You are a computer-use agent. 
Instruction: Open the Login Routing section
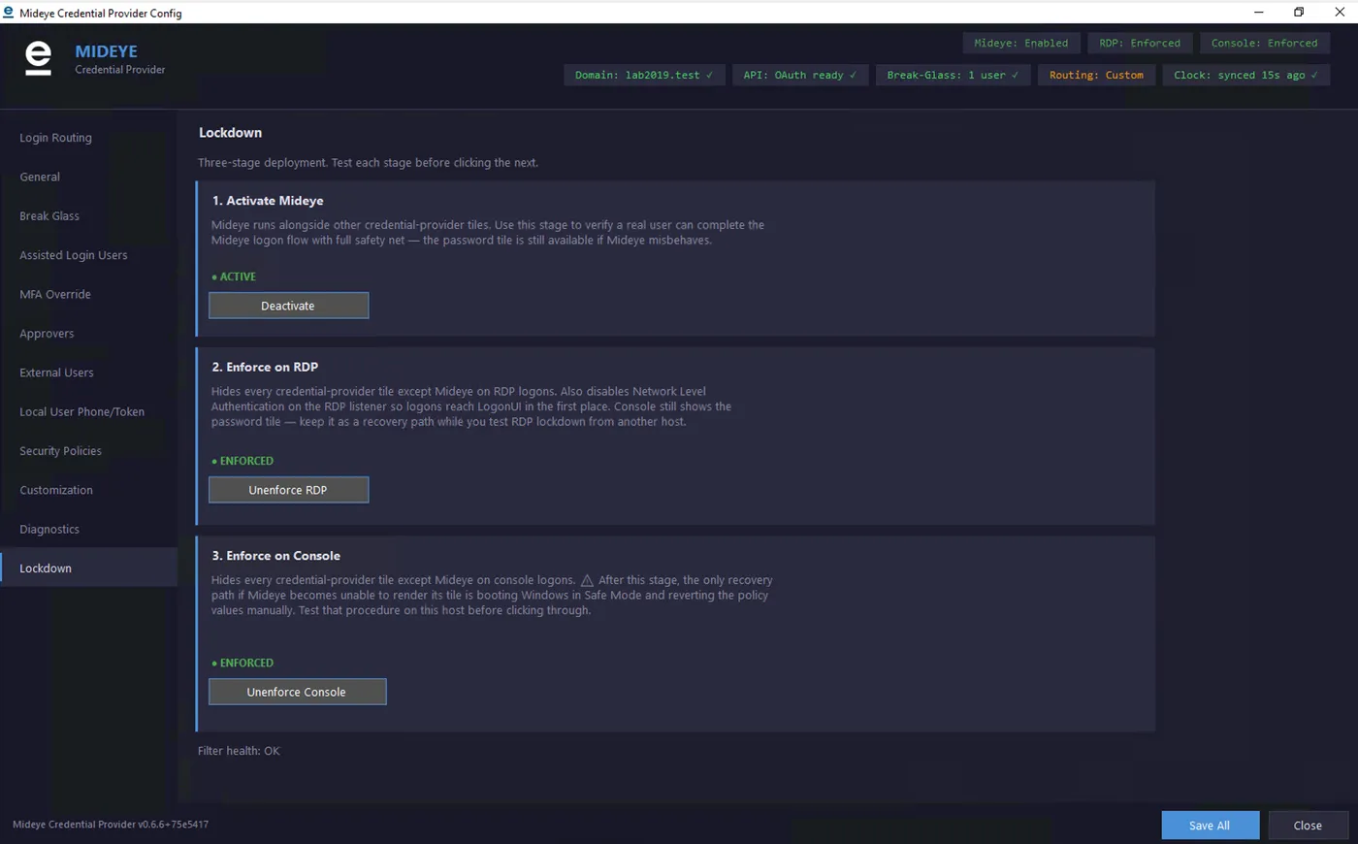[88, 138]
